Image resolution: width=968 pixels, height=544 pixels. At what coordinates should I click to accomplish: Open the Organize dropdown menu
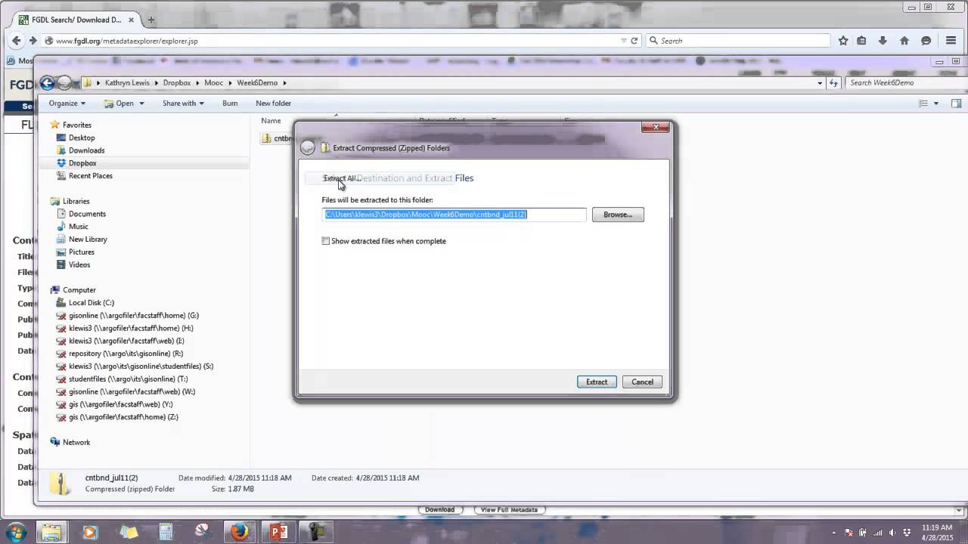[x=67, y=104]
